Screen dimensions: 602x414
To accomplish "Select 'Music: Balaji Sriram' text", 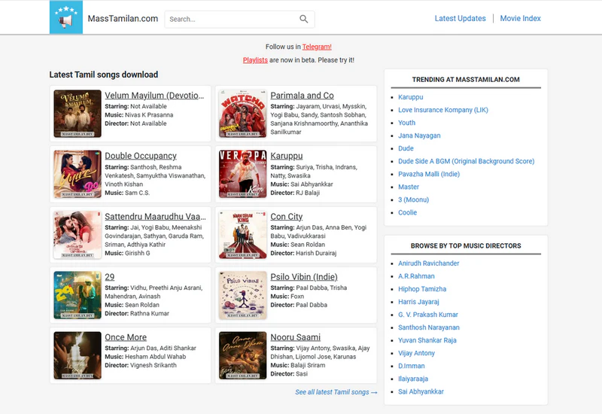I will click(297, 365).
